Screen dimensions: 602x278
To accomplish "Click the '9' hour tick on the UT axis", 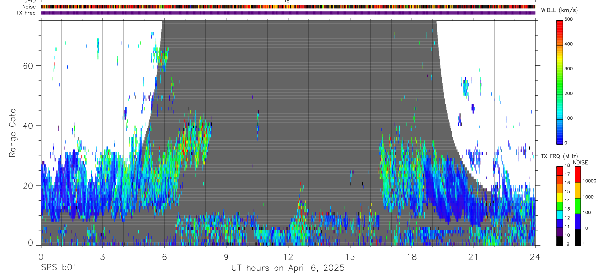I will [226, 257].
